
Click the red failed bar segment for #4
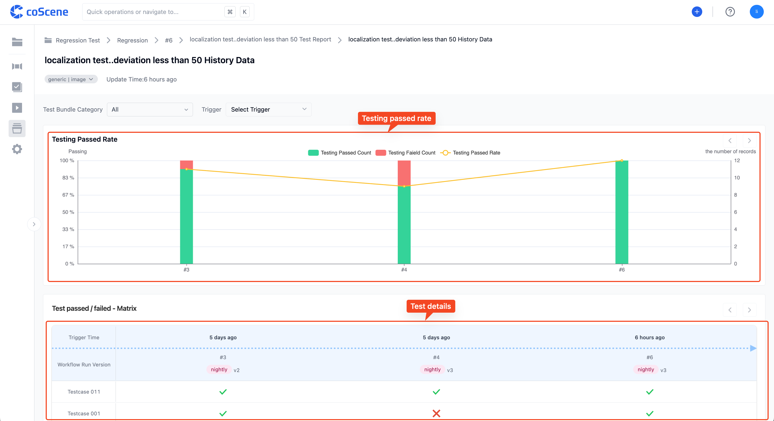[x=404, y=173]
